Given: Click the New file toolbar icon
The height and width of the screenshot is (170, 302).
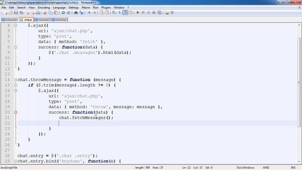Looking at the screenshot, I should tap(5, 13).
